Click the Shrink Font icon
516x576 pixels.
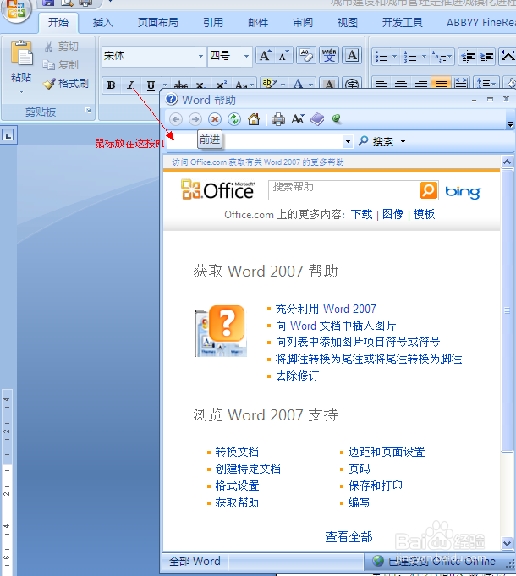283,56
